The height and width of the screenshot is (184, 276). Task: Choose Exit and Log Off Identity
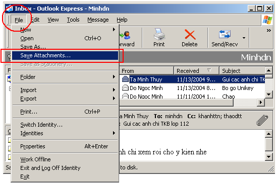click(65, 168)
